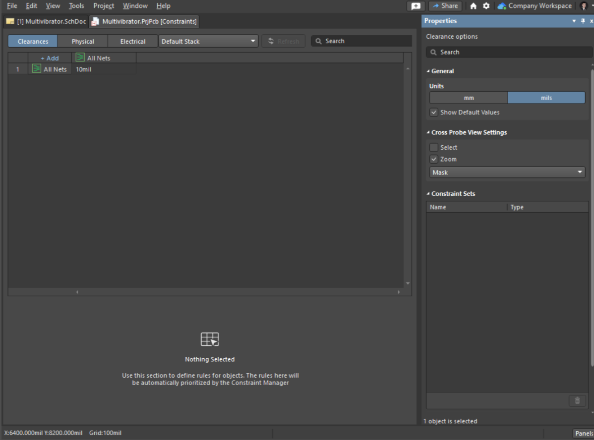The width and height of the screenshot is (594, 440).
Task: Open the Project menu
Action: tap(104, 6)
